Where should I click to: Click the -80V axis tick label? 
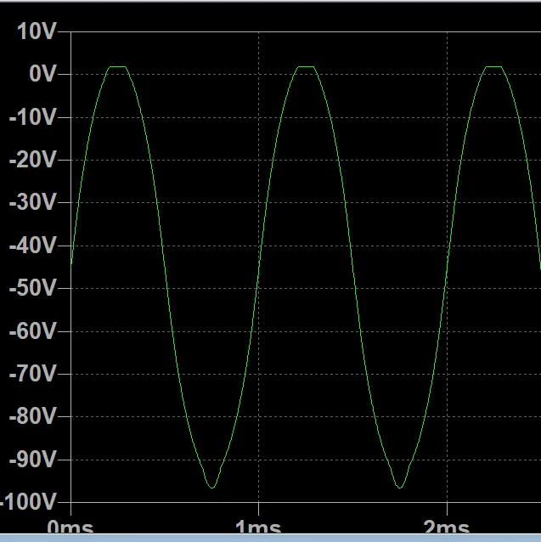[x=31, y=416]
